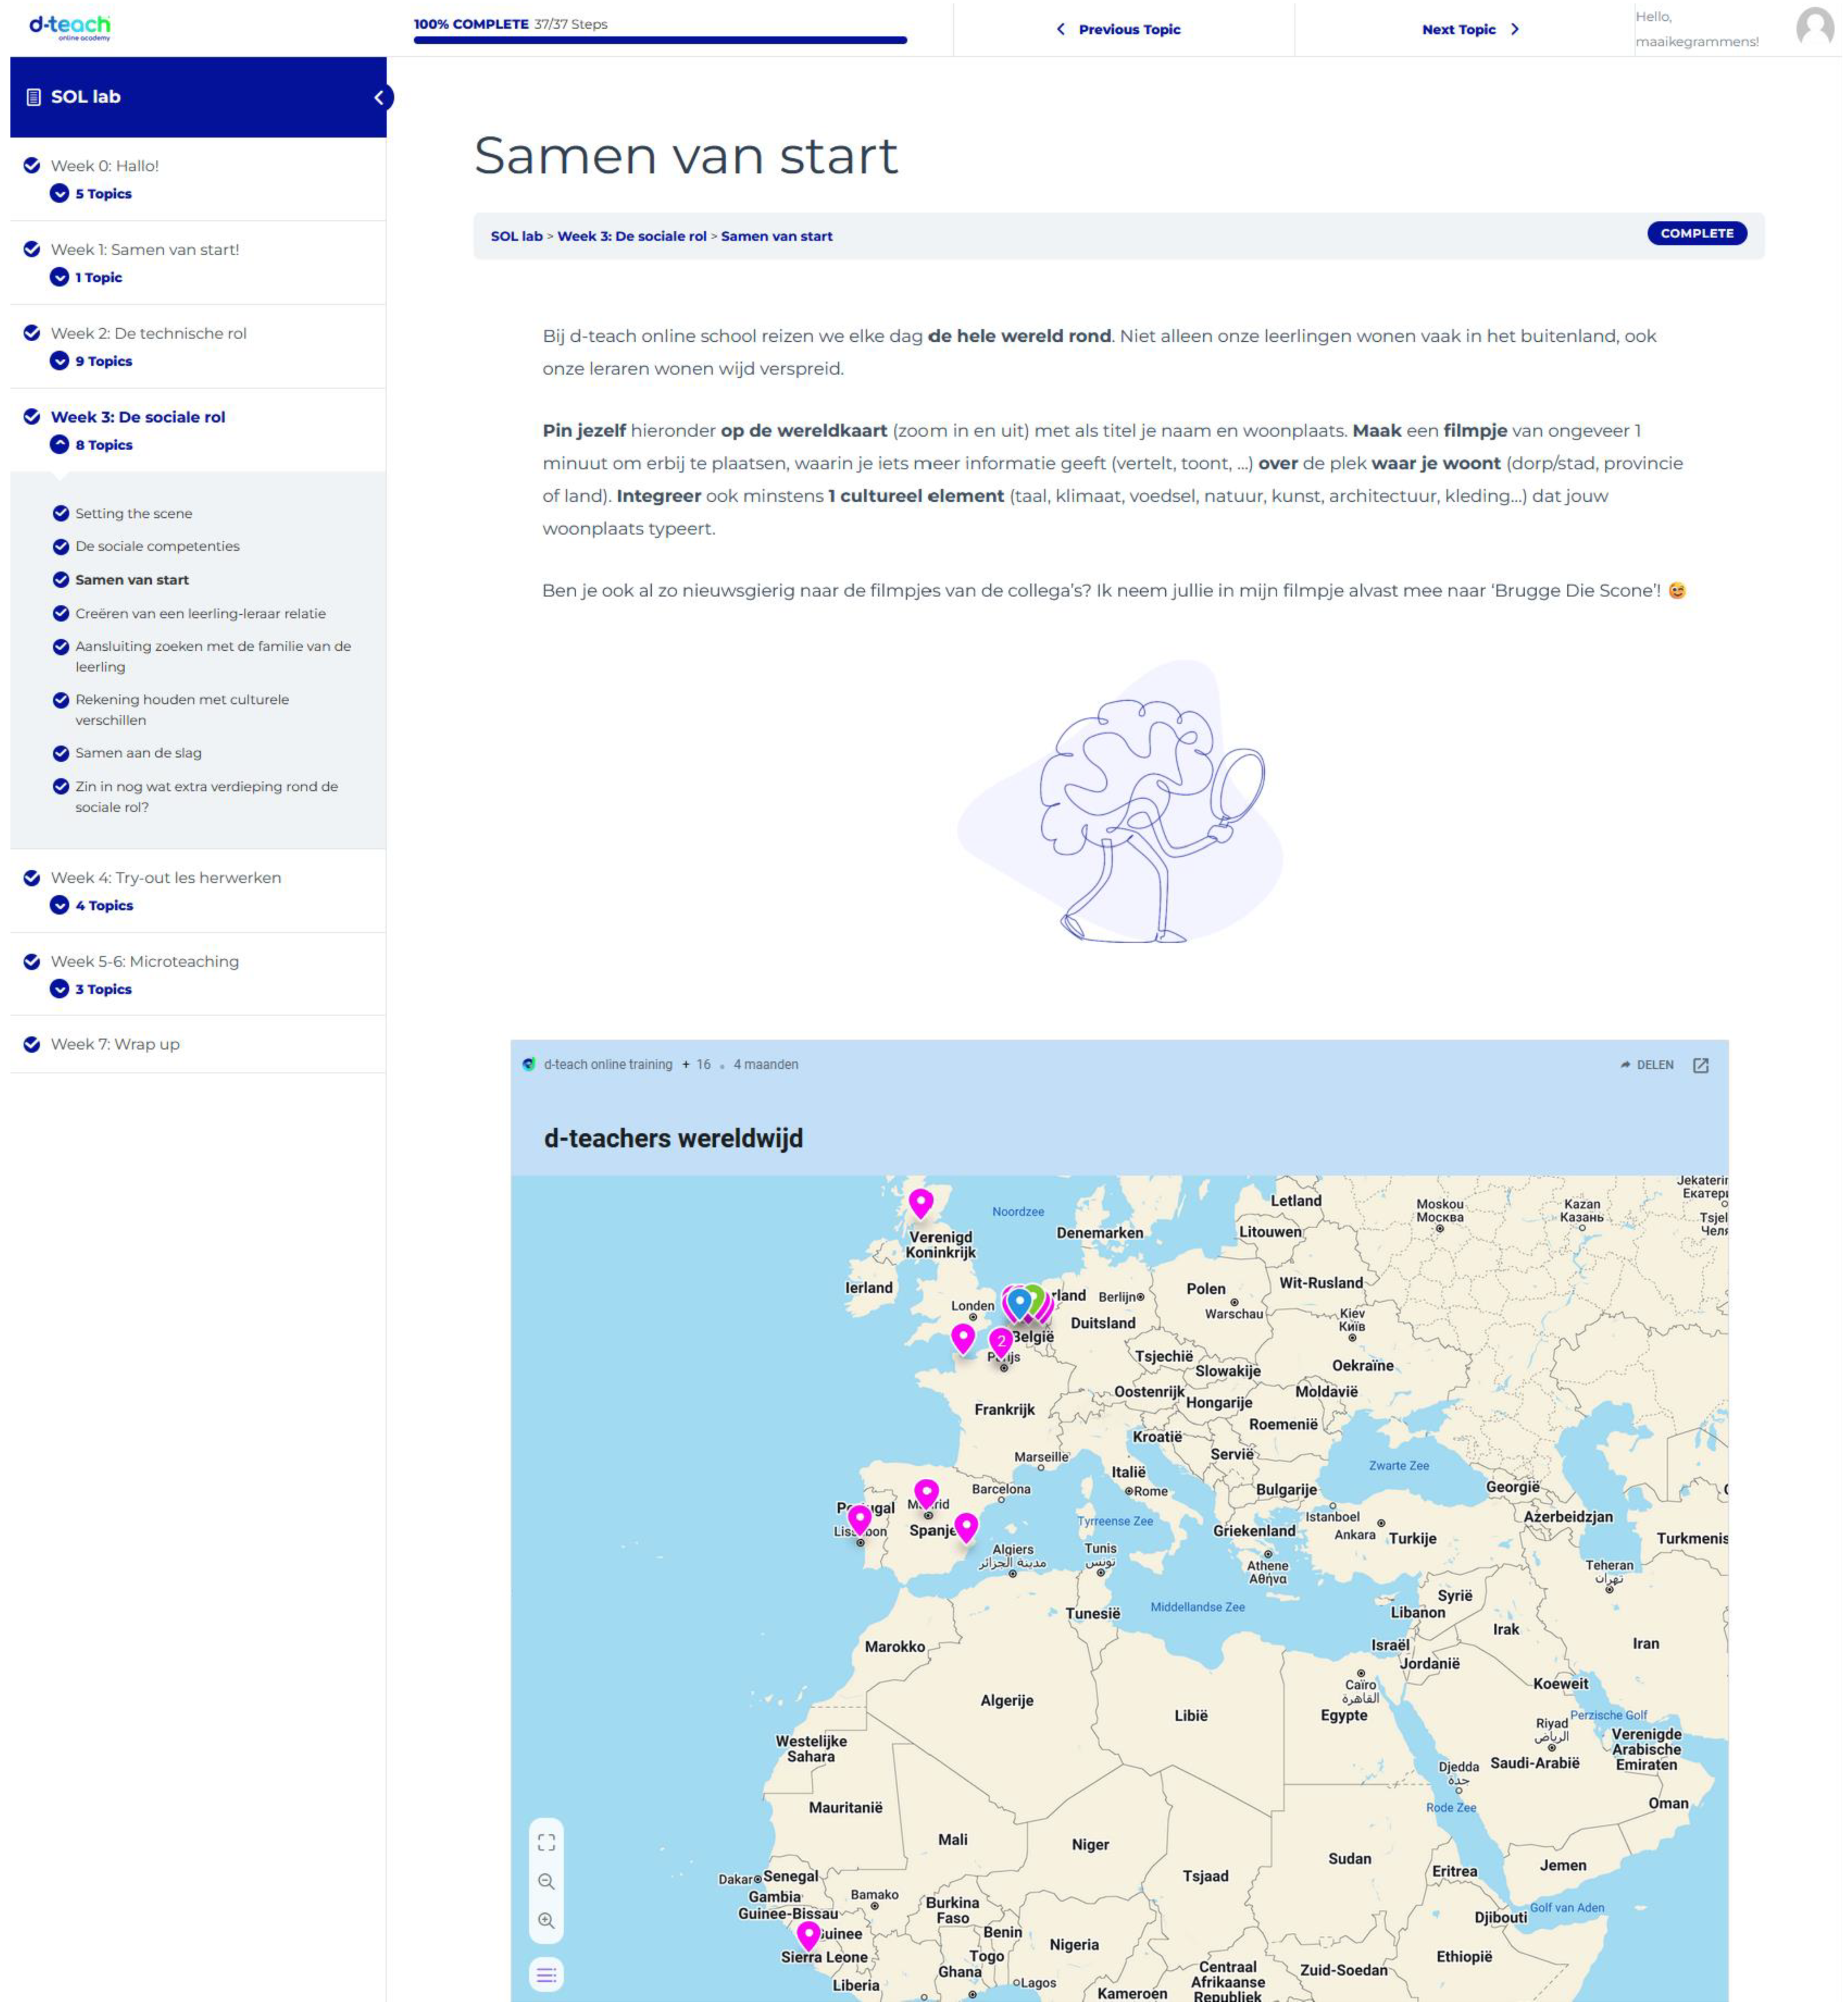Click the course progress bar
Screen dimensions: 1848x2011
click(x=660, y=40)
